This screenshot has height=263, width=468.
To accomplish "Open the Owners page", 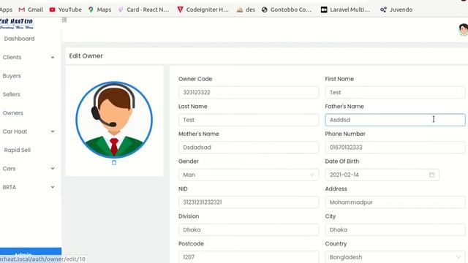I will [13, 113].
